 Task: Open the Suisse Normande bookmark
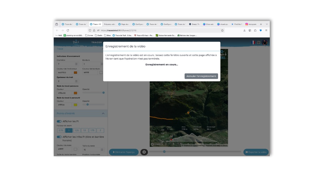[165, 35]
